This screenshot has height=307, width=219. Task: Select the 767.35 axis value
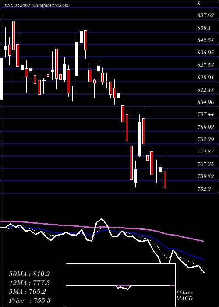coord(205,164)
